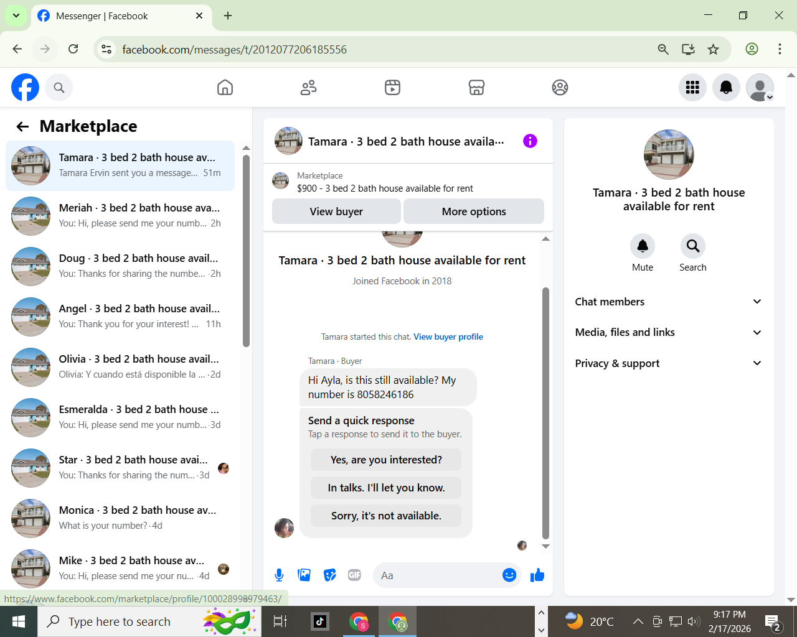Show hidden system tray icons

coord(638,621)
